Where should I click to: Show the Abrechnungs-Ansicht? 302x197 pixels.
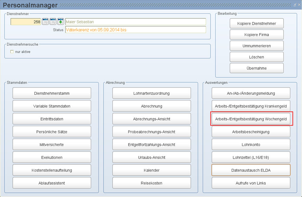pyautogui.click(x=152, y=119)
